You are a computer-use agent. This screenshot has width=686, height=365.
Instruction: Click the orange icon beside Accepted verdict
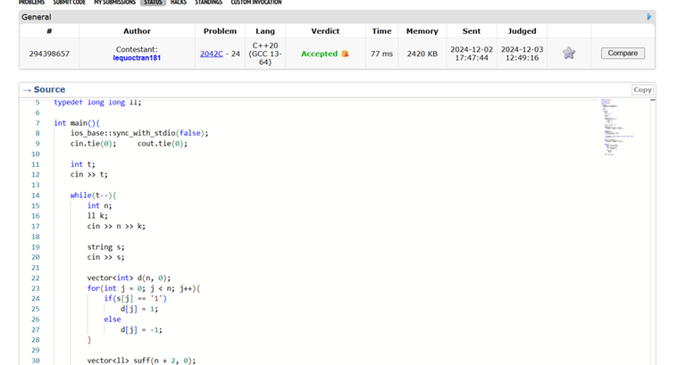pyautogui.click(x=345, y=54)
